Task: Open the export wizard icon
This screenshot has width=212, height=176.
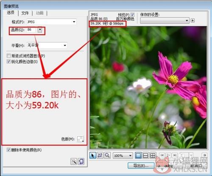Action: 81,161
